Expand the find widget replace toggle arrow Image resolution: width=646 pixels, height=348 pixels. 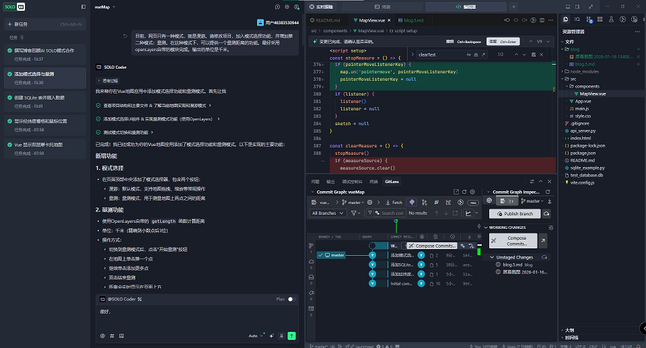coord(412,55)
